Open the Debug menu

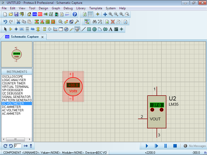(68, 8)
